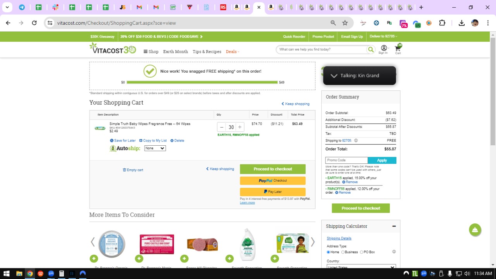This screenshot has height=279, width=496.
Task: Open the shopping cart icon in header
Action: click(398, 49)
